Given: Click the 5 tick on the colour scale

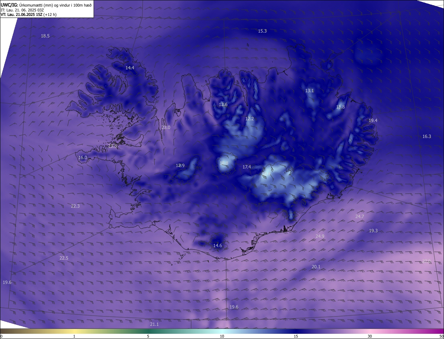Looking at the screenshot, I should (148, 336).
